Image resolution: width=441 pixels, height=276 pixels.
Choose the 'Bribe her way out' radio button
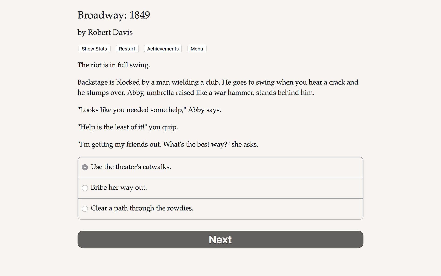click(85, 188)
